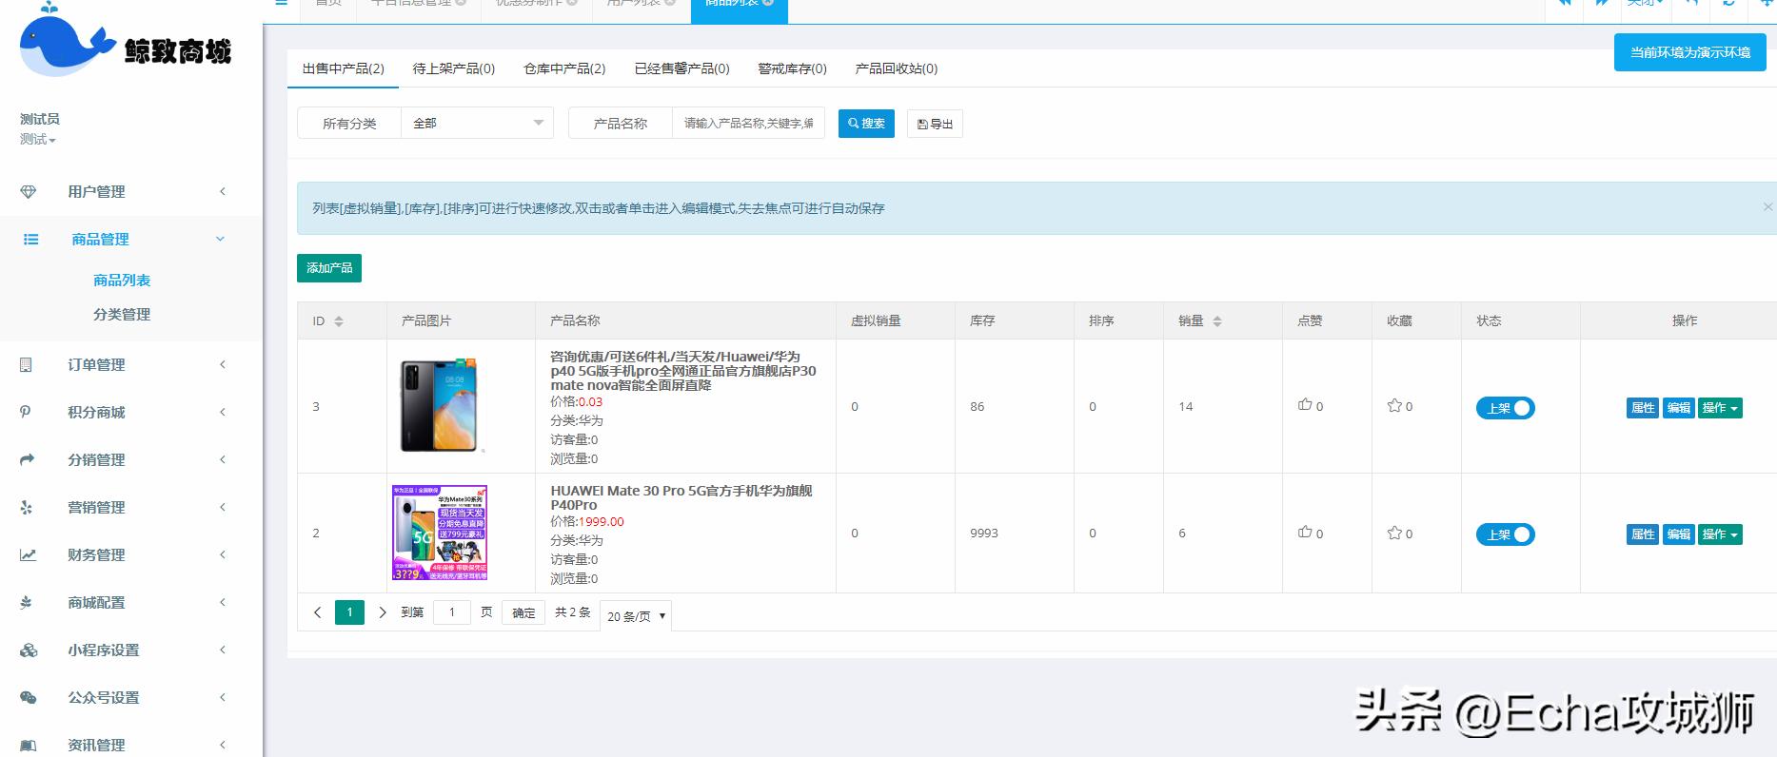Click the line chart icon beside 财务管理
The image size is (1777, 757).
point(29,554)
